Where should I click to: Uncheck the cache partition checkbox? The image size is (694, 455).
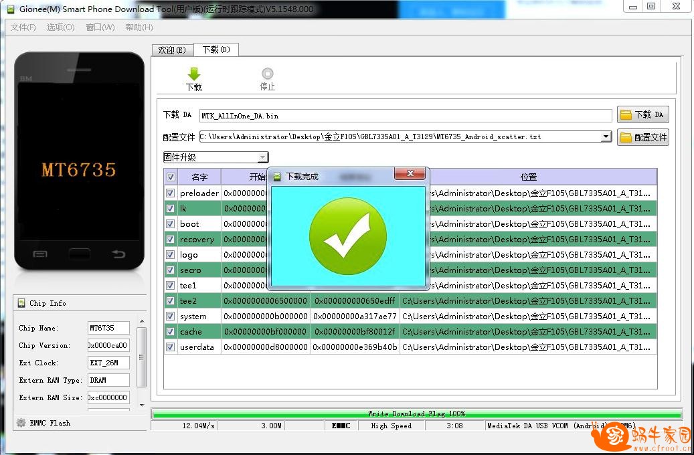coord(171,331)
